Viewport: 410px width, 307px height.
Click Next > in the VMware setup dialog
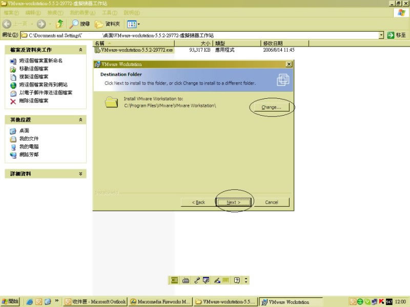tap(234, 202)
